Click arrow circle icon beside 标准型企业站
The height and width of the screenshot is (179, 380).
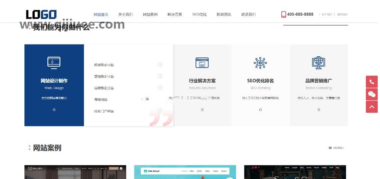click(160, 64)
